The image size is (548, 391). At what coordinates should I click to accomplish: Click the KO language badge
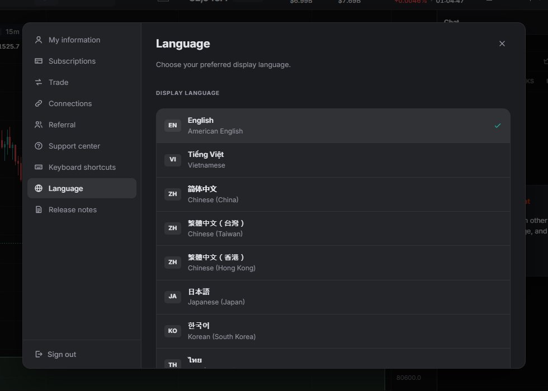173,331
